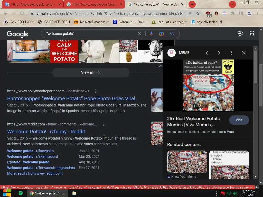Open the Windows Start button
Viewport: 263px width, 197px height.
[x=7, y=193]
